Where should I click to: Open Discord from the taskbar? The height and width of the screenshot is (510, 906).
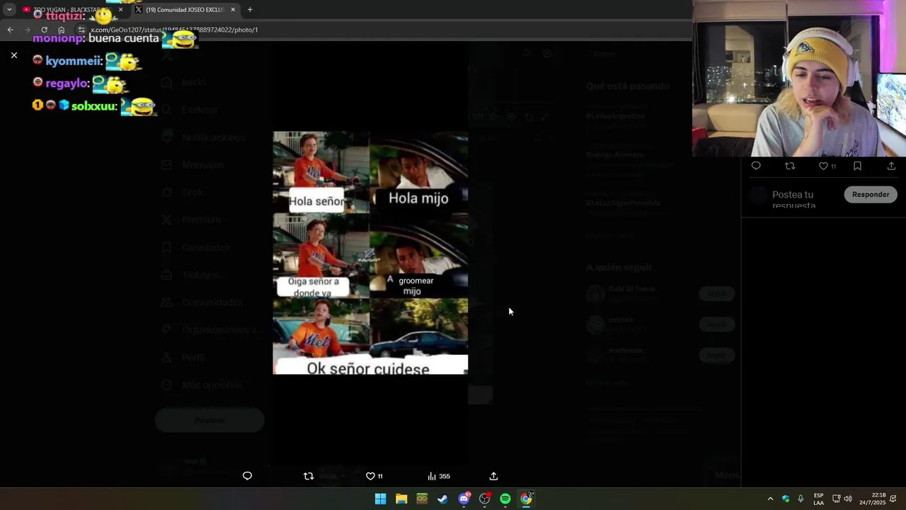coord(464,499)
